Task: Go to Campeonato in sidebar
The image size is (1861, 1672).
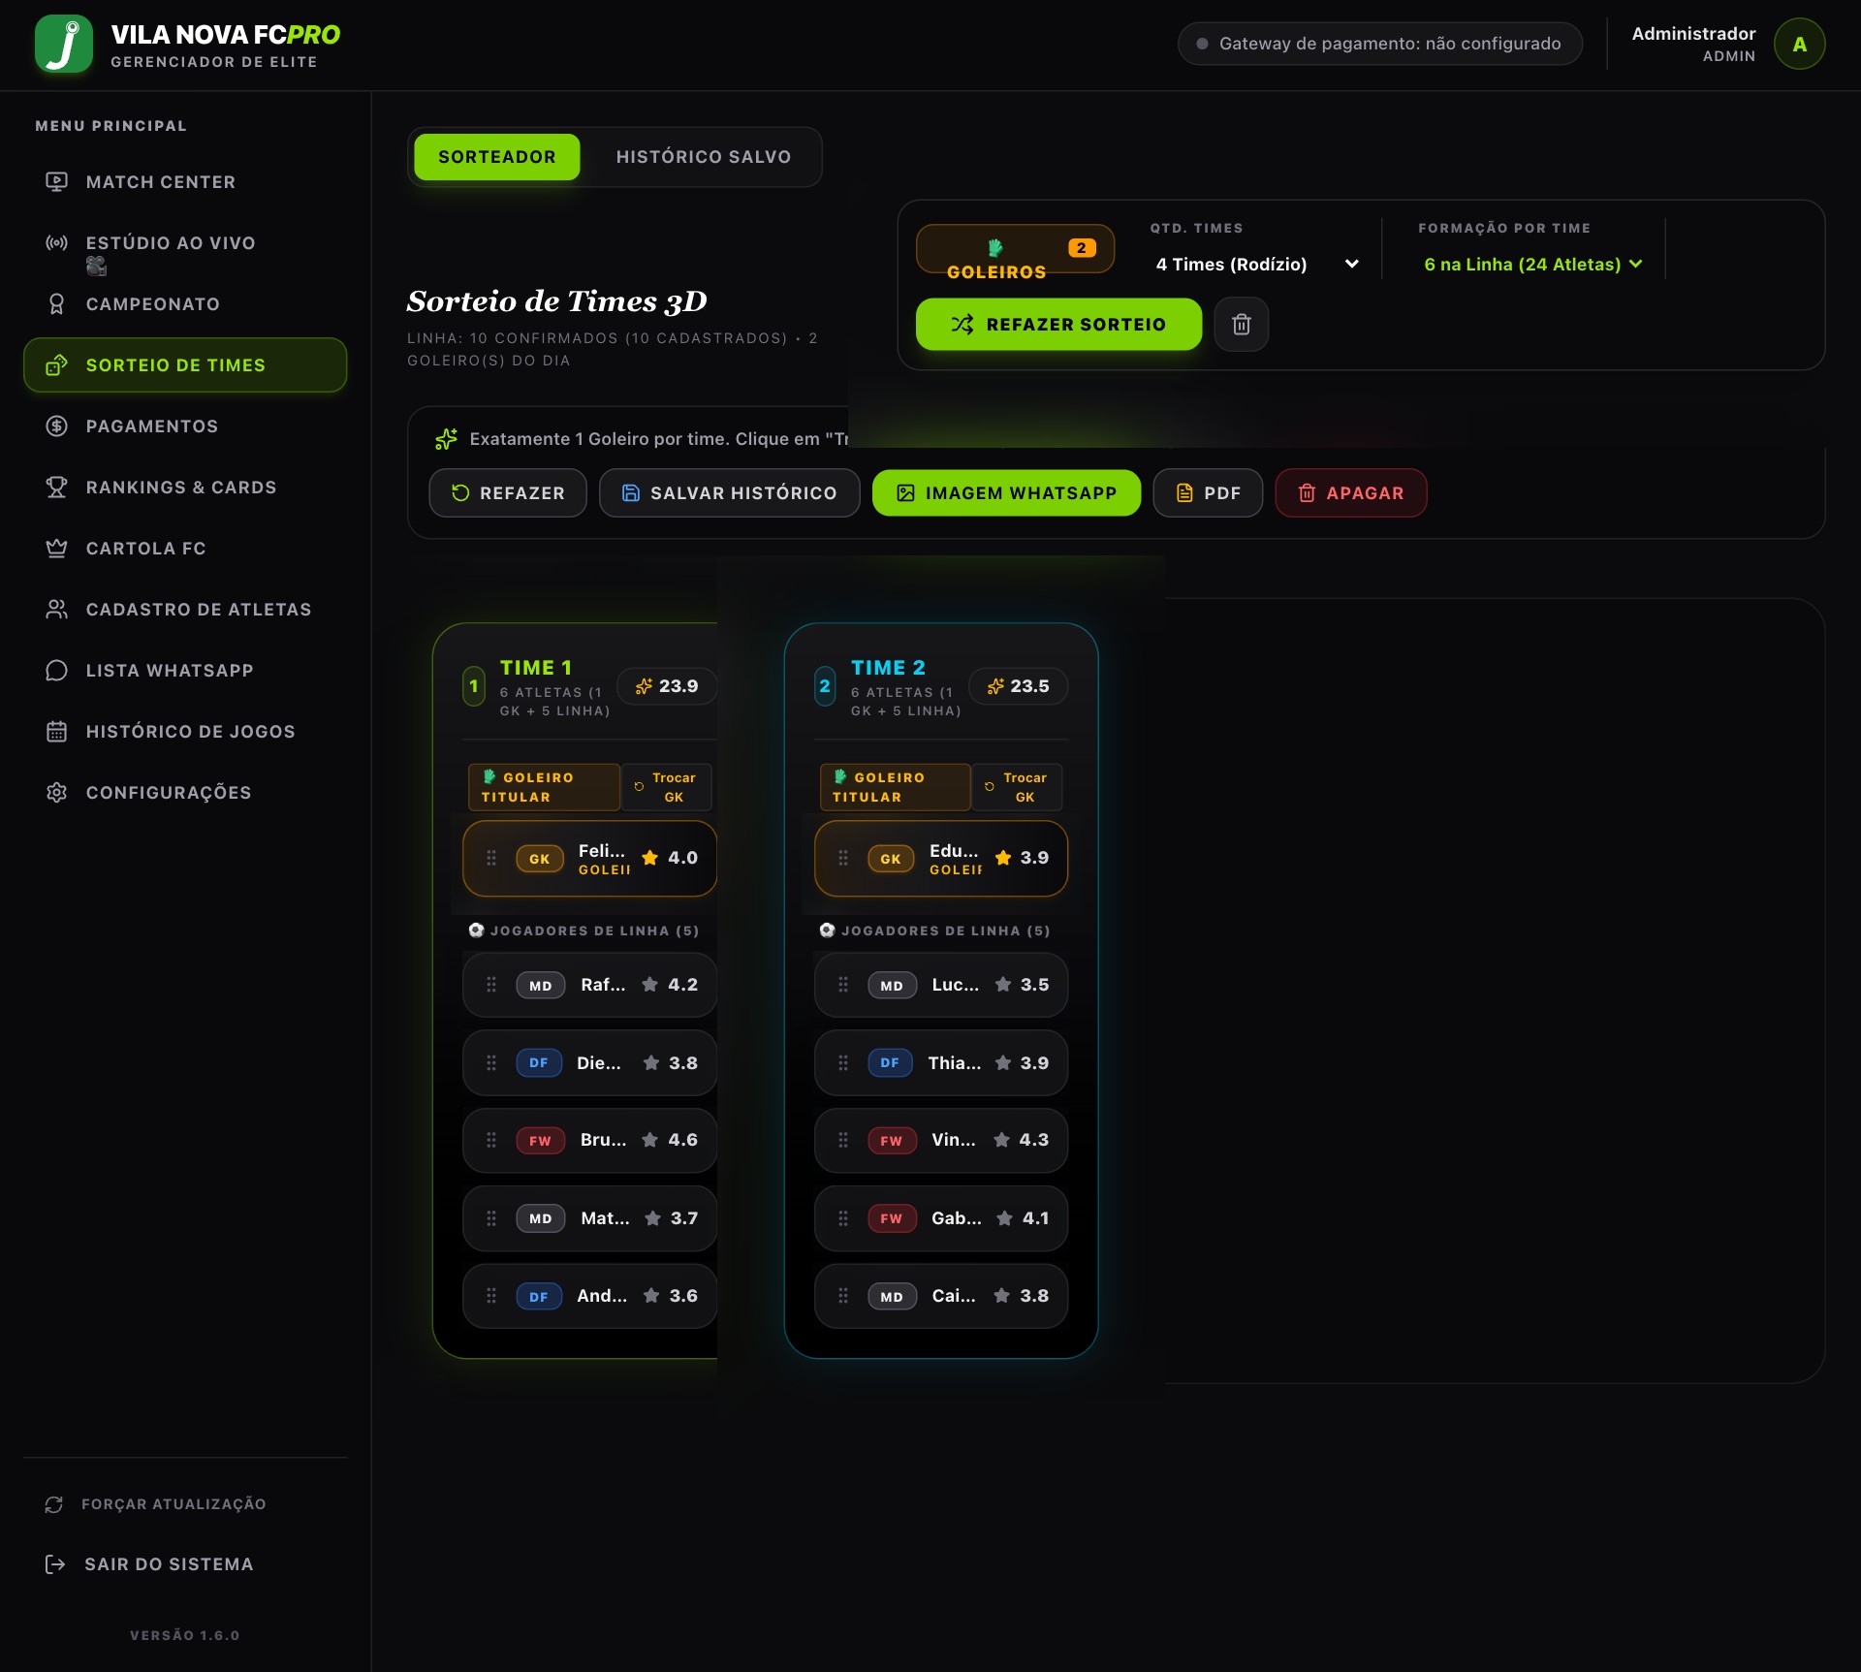Action: tap(185, 304)
